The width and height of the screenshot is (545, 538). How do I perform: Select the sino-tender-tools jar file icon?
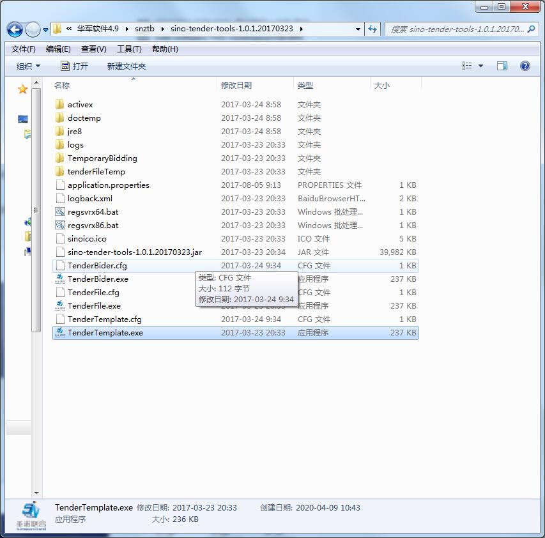tap(60, 252)
